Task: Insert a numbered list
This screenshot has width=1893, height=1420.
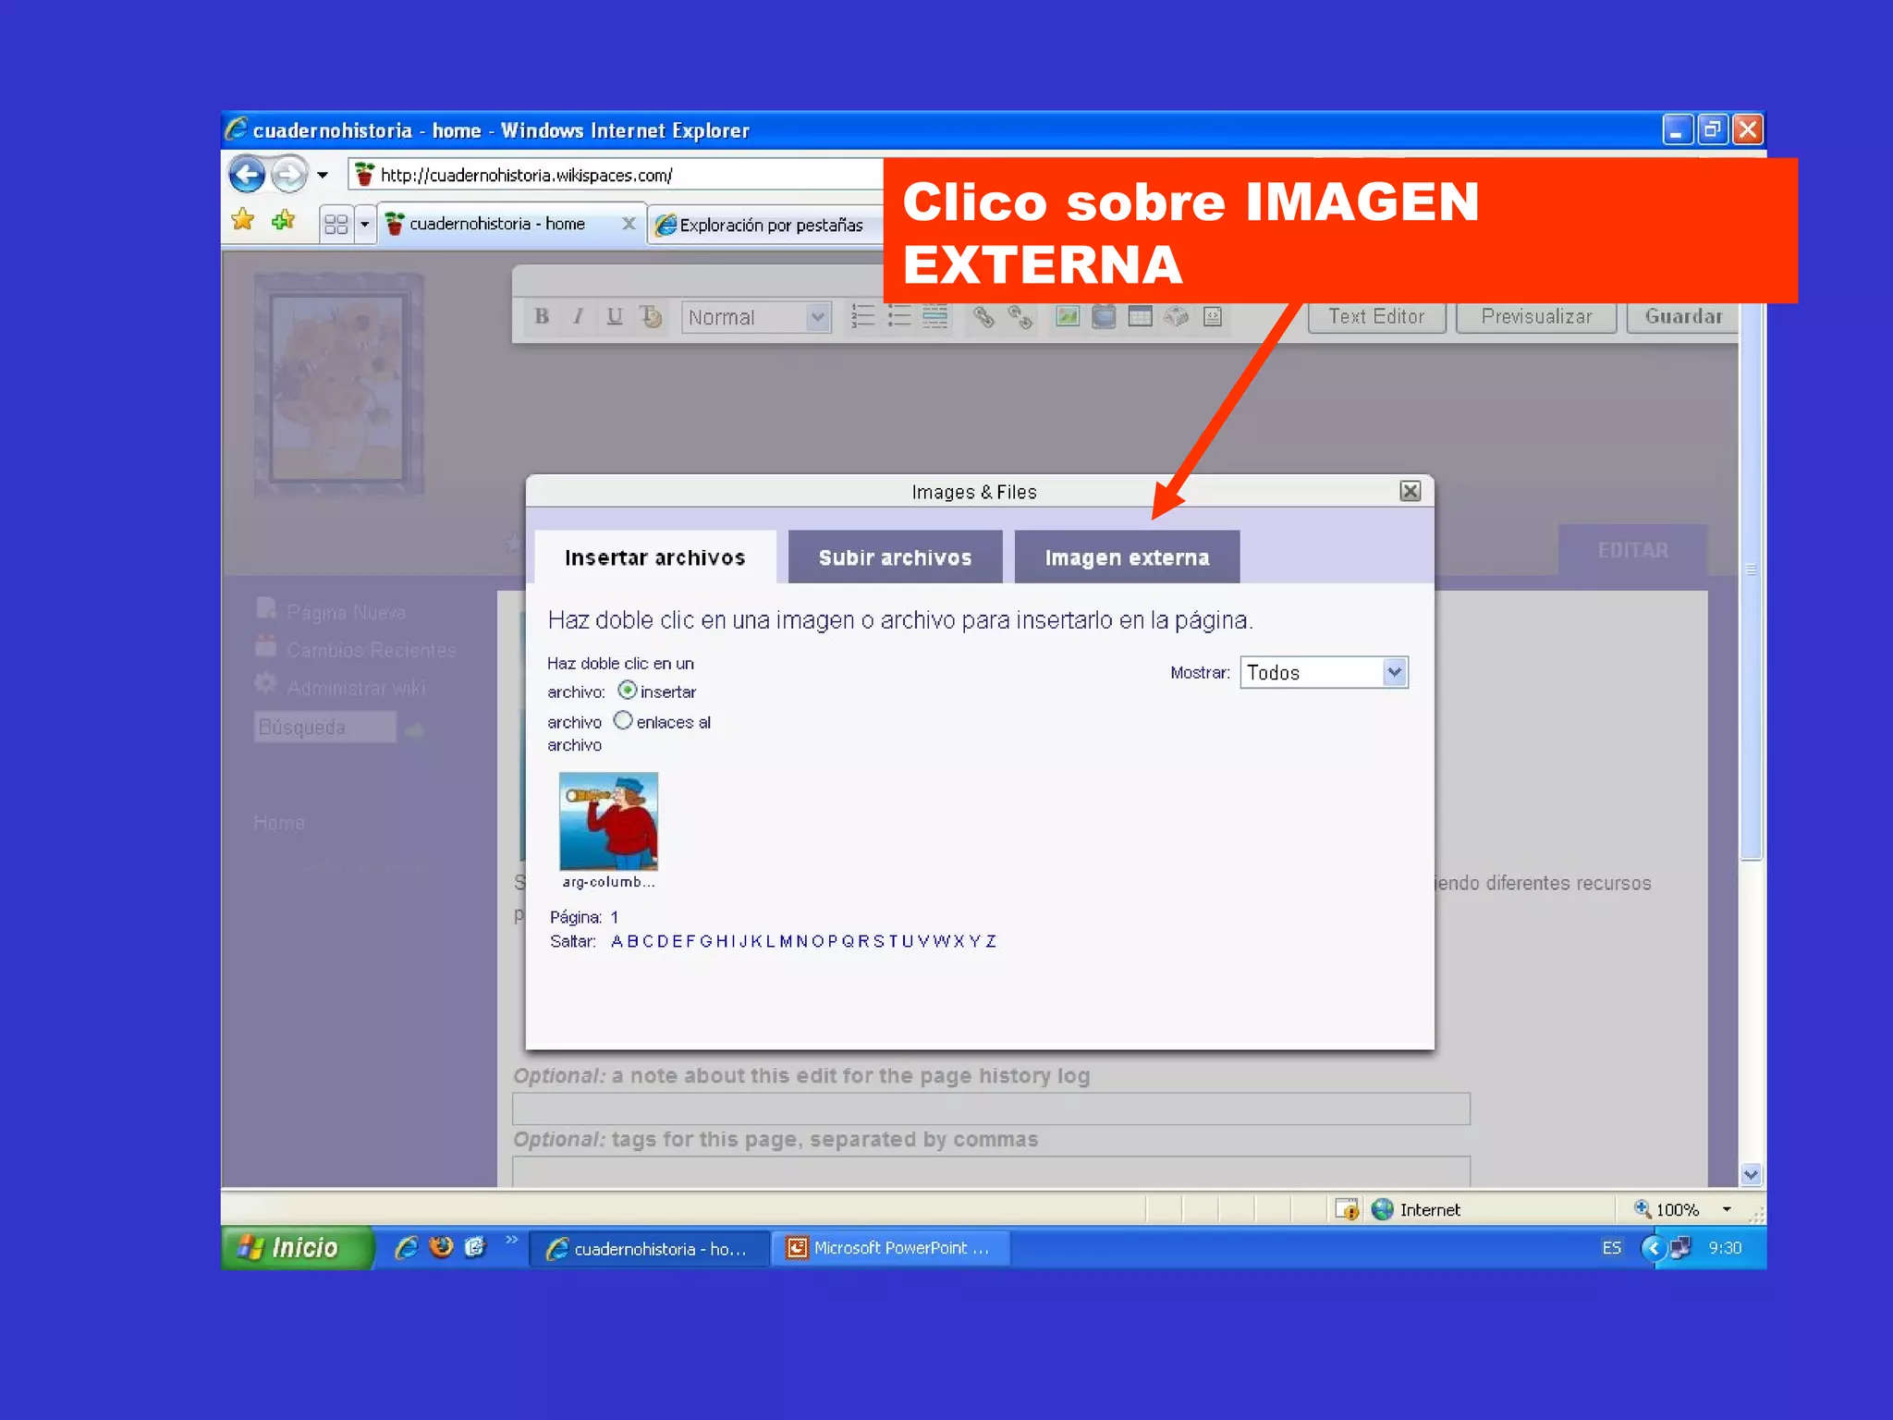Action: [x=862, y=317]
